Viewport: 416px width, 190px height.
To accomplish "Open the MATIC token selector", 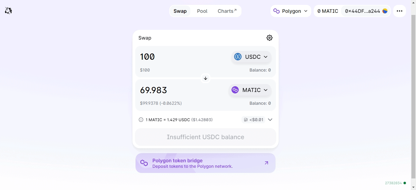I will click(x=250, y=90).
